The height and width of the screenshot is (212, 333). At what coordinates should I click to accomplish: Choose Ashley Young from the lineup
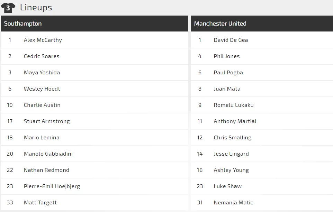(231, 170)
